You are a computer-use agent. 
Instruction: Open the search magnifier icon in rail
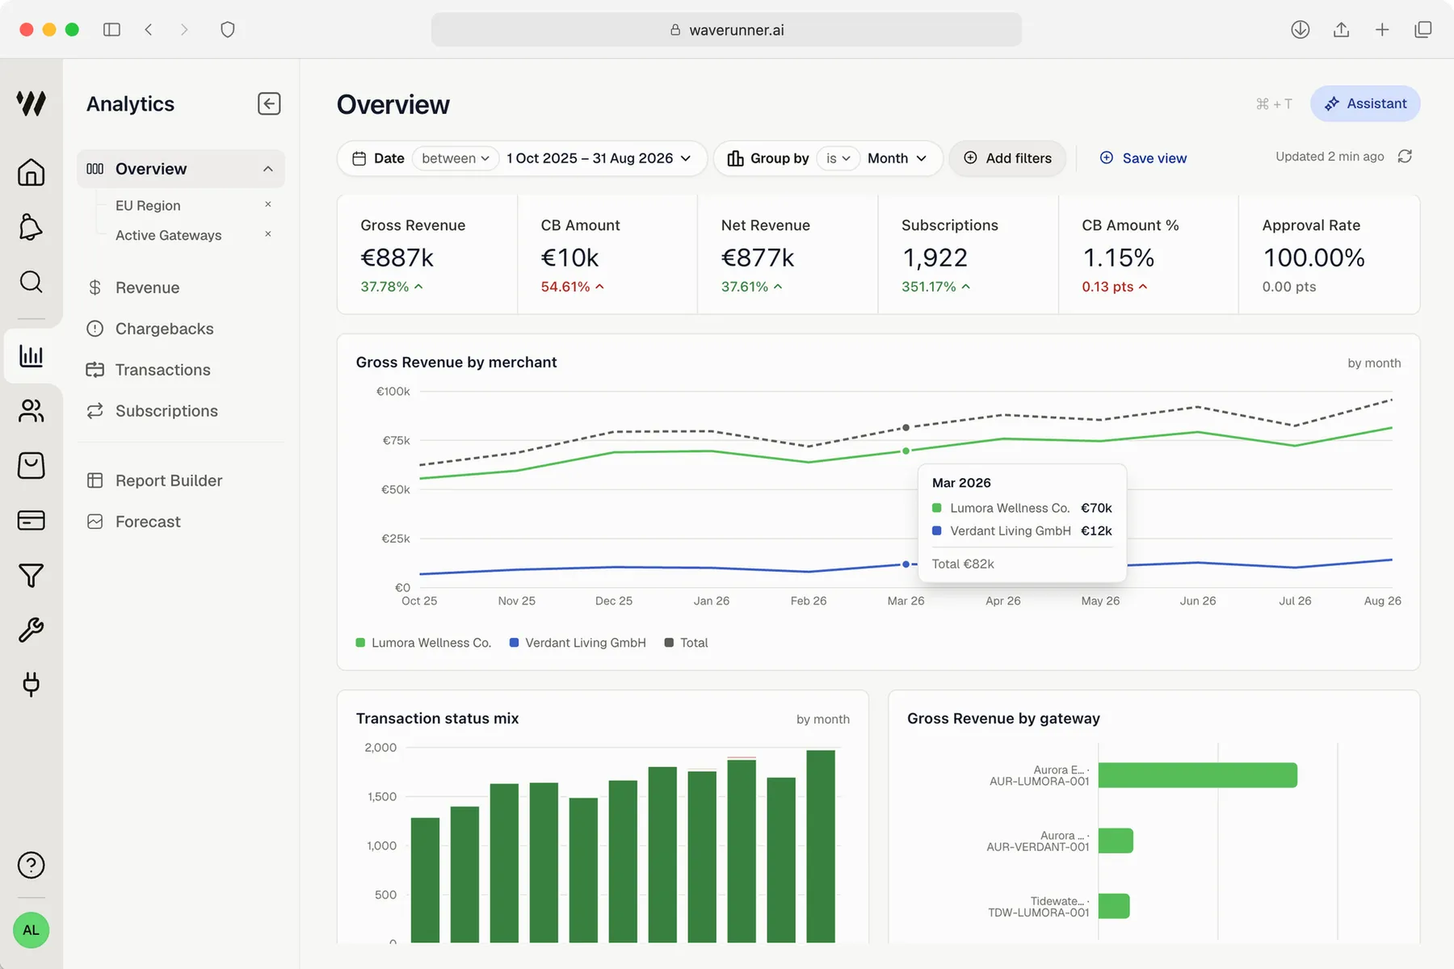(x=31, y=282)
